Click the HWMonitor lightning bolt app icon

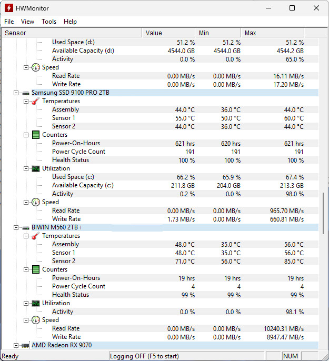(x=9, y=8)
